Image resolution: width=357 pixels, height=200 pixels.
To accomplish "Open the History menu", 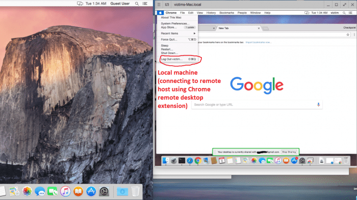I will (211, 13).
